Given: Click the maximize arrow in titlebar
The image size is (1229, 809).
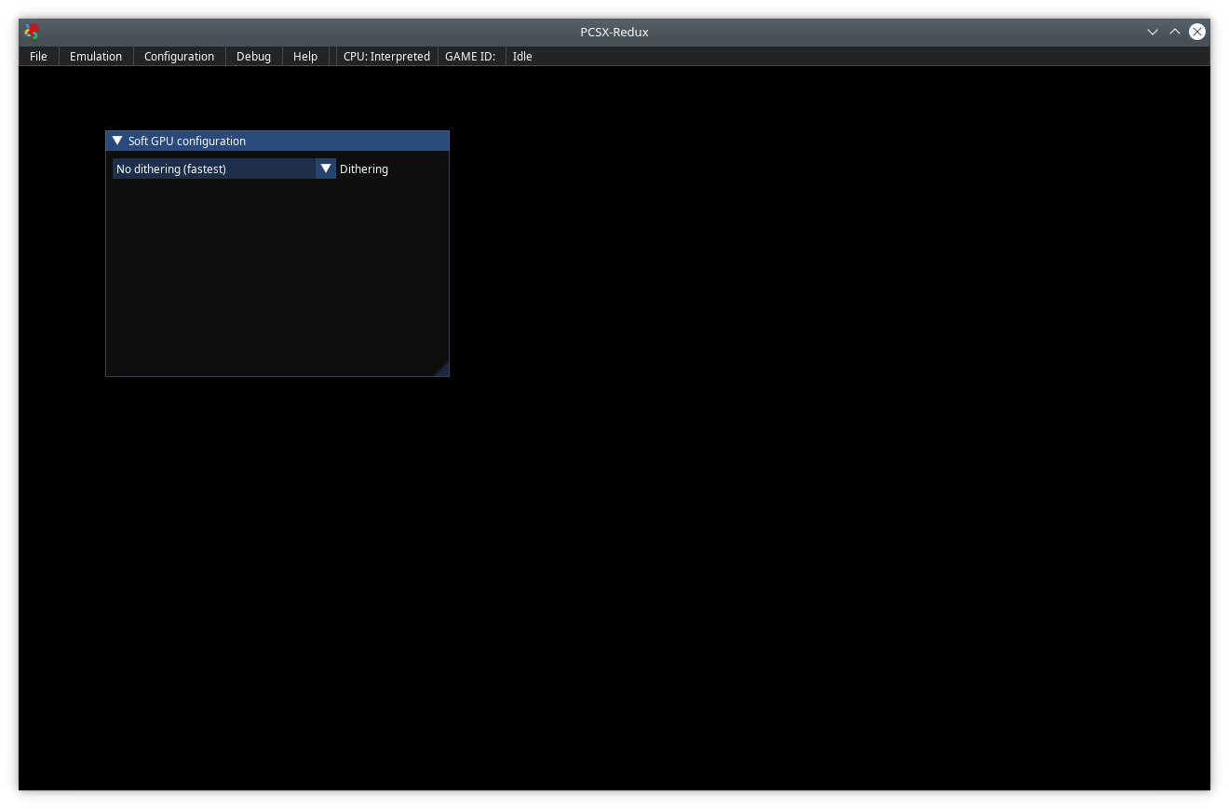Looking at the screenshot, I should tap(1175, 31).
